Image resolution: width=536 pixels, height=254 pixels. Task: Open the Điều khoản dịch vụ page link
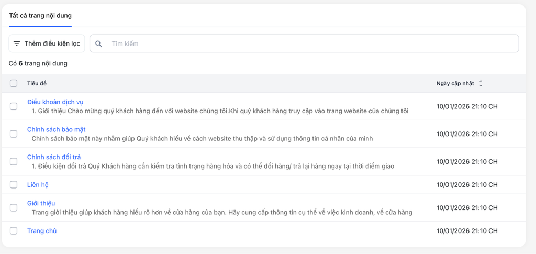point(55,102)
